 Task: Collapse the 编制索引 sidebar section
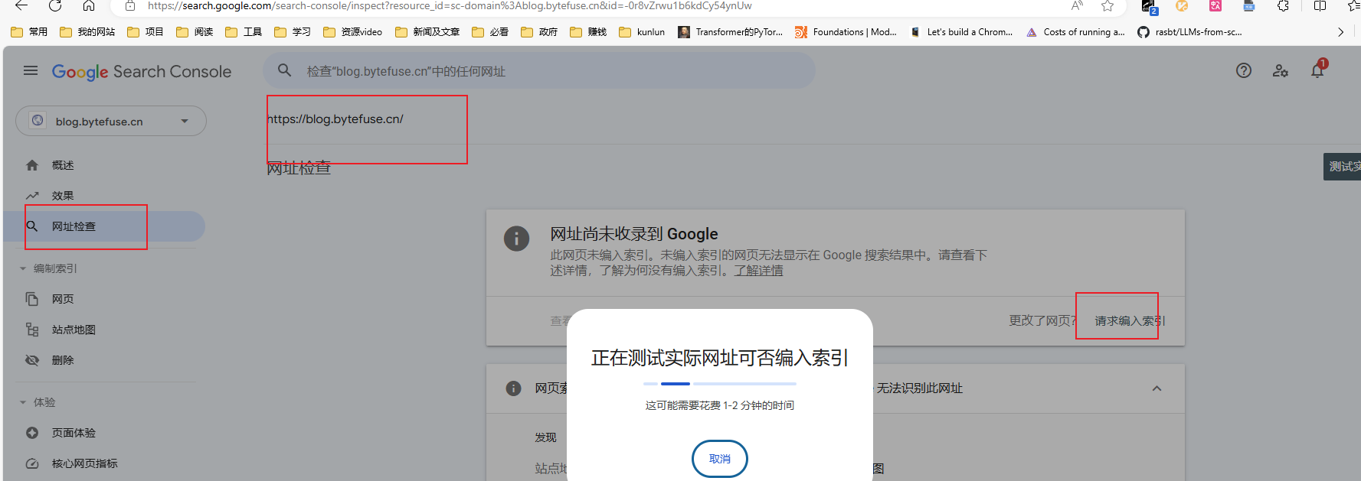23,268
